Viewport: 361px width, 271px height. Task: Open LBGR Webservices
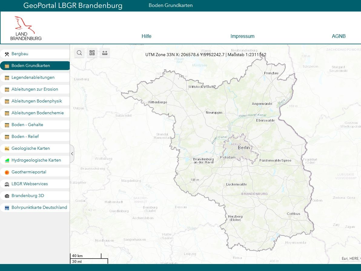click(x=35, y=184)
